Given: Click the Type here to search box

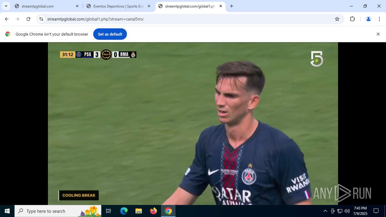Looking at the screenshot, I should pos(58,211).
